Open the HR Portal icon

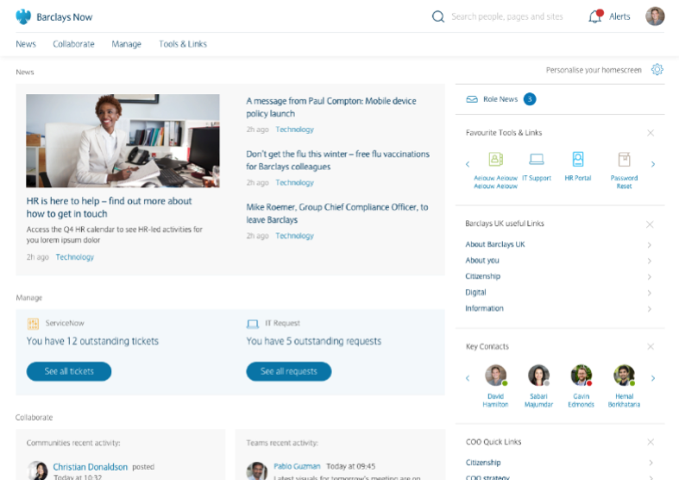pos(578,159)
